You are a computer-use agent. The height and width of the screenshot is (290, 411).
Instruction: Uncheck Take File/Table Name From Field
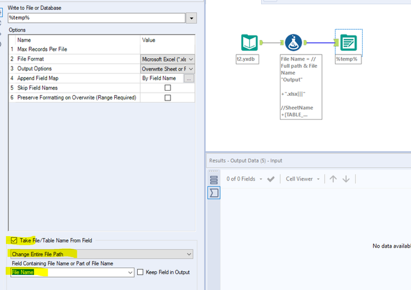click(x=14, y=240)
